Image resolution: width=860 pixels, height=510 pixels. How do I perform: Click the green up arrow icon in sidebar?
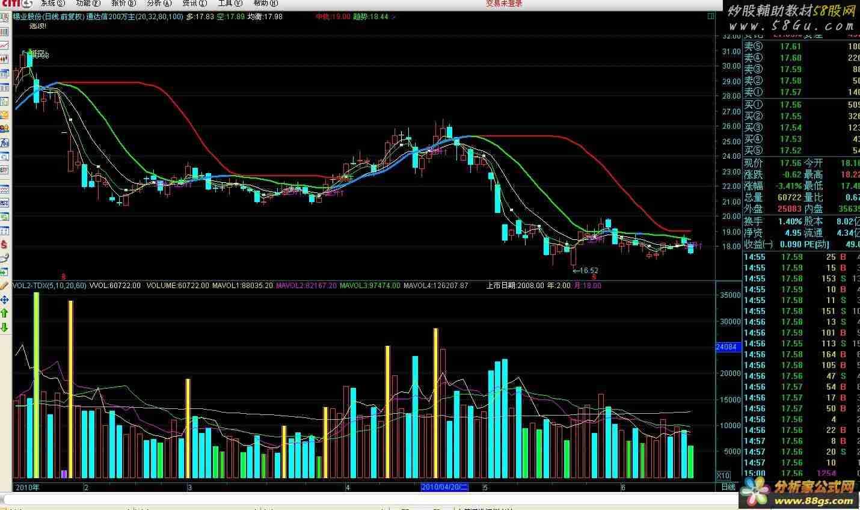pyautogui.click(x=5, y=313)
